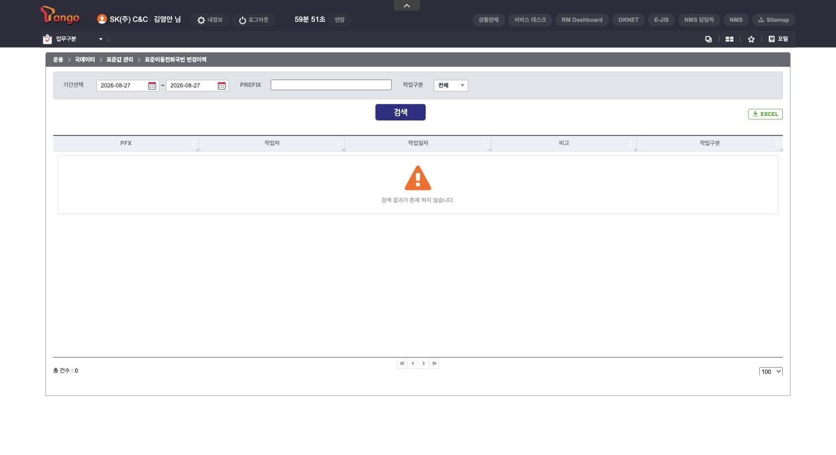Image resolution: width=836 pixels, height=455 pixels.
Task: Go to last page of results
Action: pyautogui.click(x=434, y=364)
